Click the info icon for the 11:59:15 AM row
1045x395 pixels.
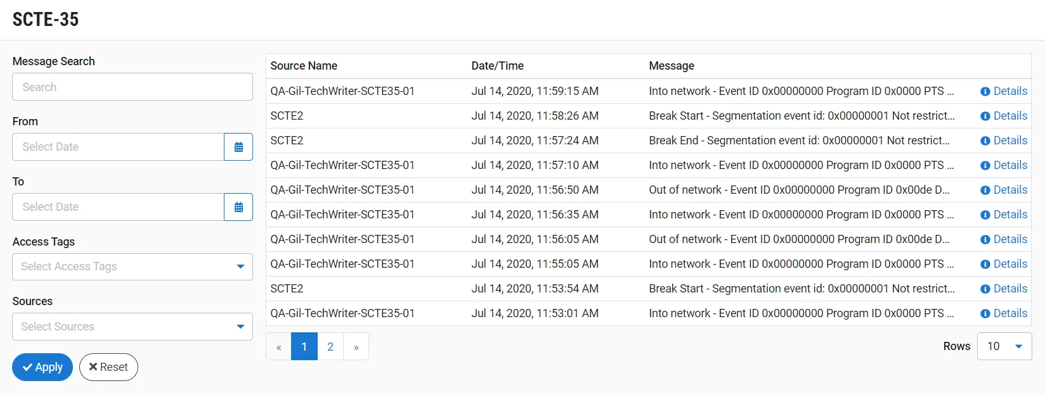pyautogui.click(x=985, y=91)
